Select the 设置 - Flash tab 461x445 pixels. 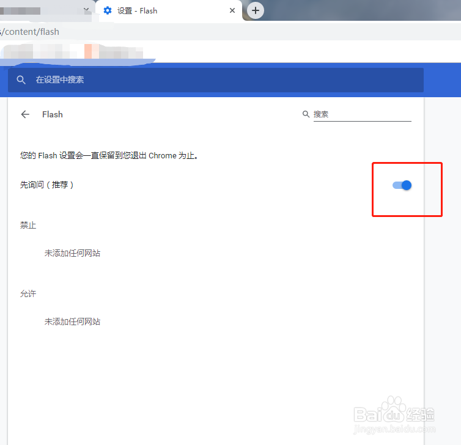tap(169, 11)
